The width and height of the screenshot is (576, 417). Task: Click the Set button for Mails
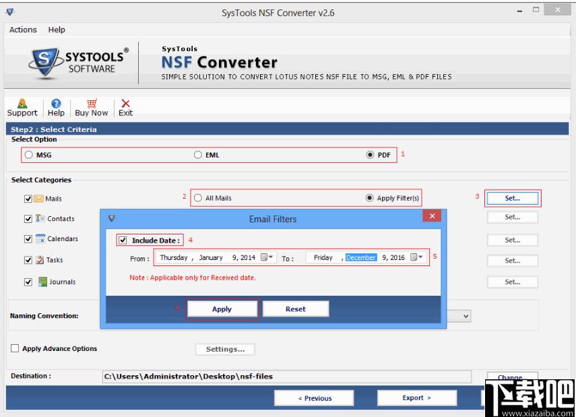(x=513, y=199)
